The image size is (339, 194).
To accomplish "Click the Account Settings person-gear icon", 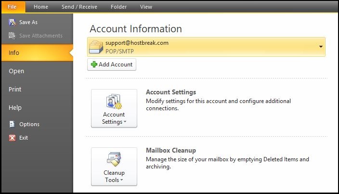I will tap(114, 102).
